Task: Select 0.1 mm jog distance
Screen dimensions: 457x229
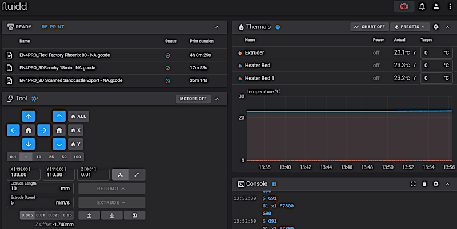Action: coord(13,157)
